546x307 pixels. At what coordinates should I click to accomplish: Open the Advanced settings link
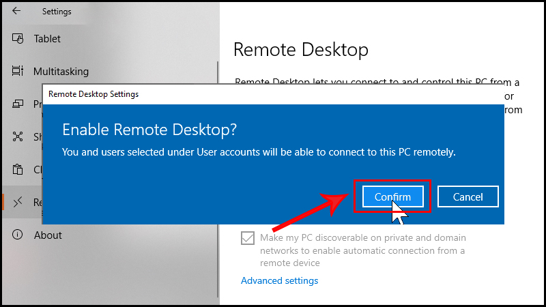(279, 280)
